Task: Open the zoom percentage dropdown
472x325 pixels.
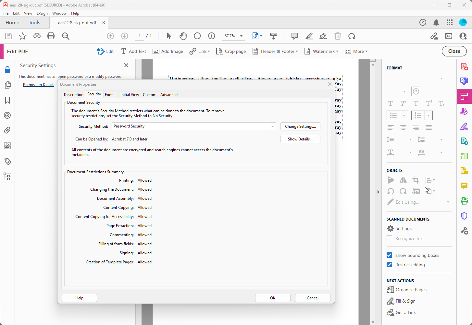Action: [241, 36]
